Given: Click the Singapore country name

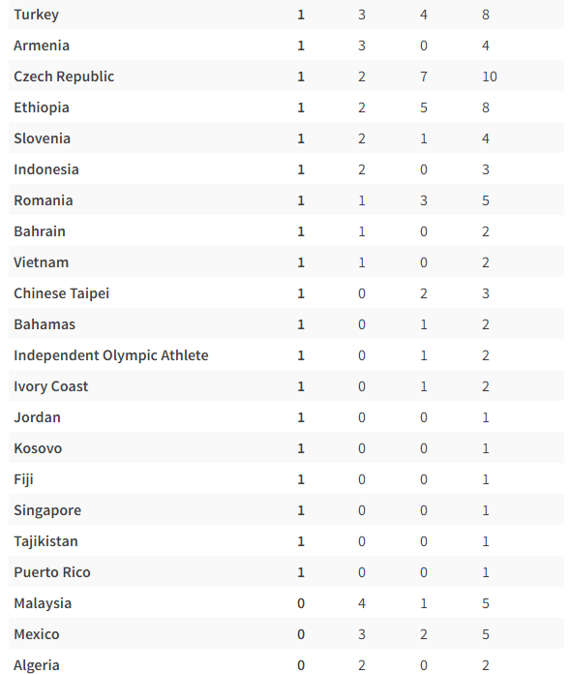Looking at the screenshot, I should pos(47,510).
